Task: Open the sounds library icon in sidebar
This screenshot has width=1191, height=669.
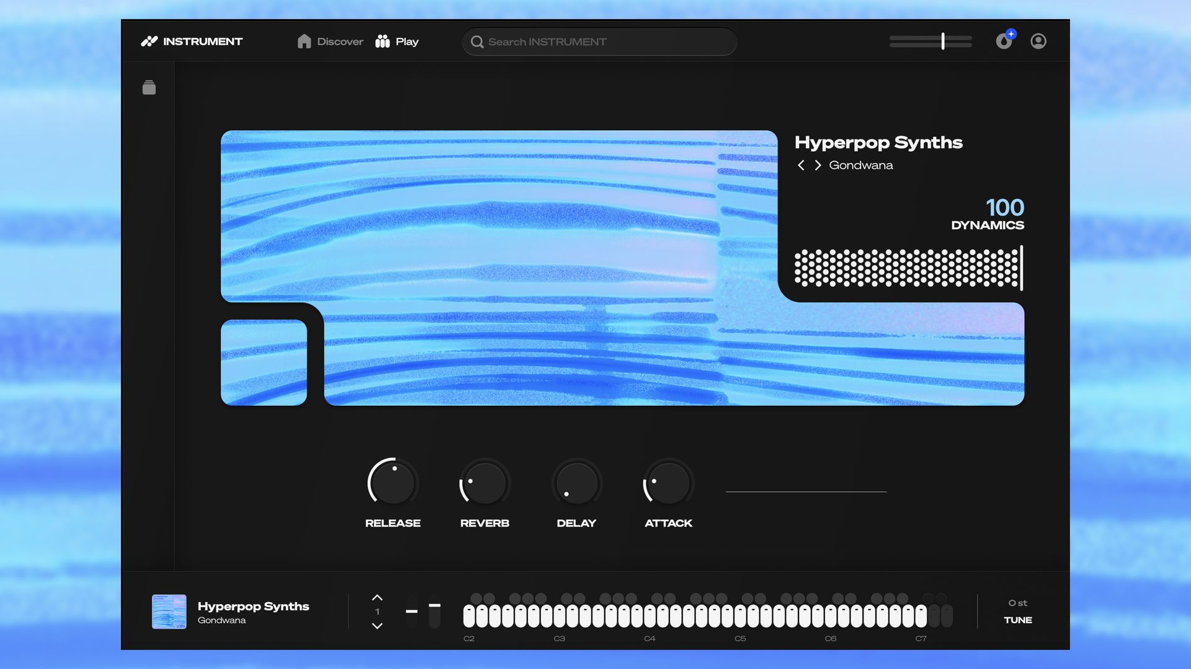Action: (149, 87)
